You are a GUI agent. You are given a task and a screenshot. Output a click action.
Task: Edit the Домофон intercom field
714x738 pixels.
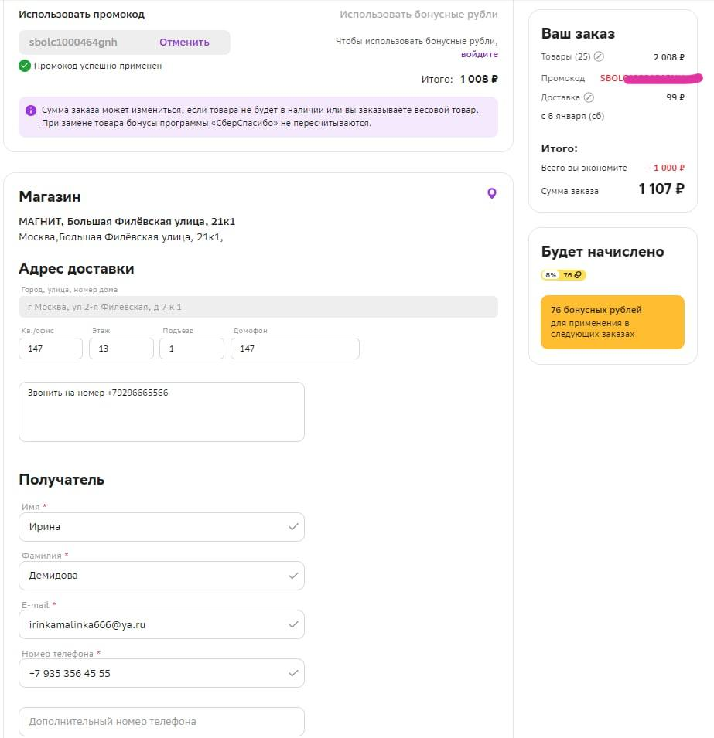(x=295, y=349)
